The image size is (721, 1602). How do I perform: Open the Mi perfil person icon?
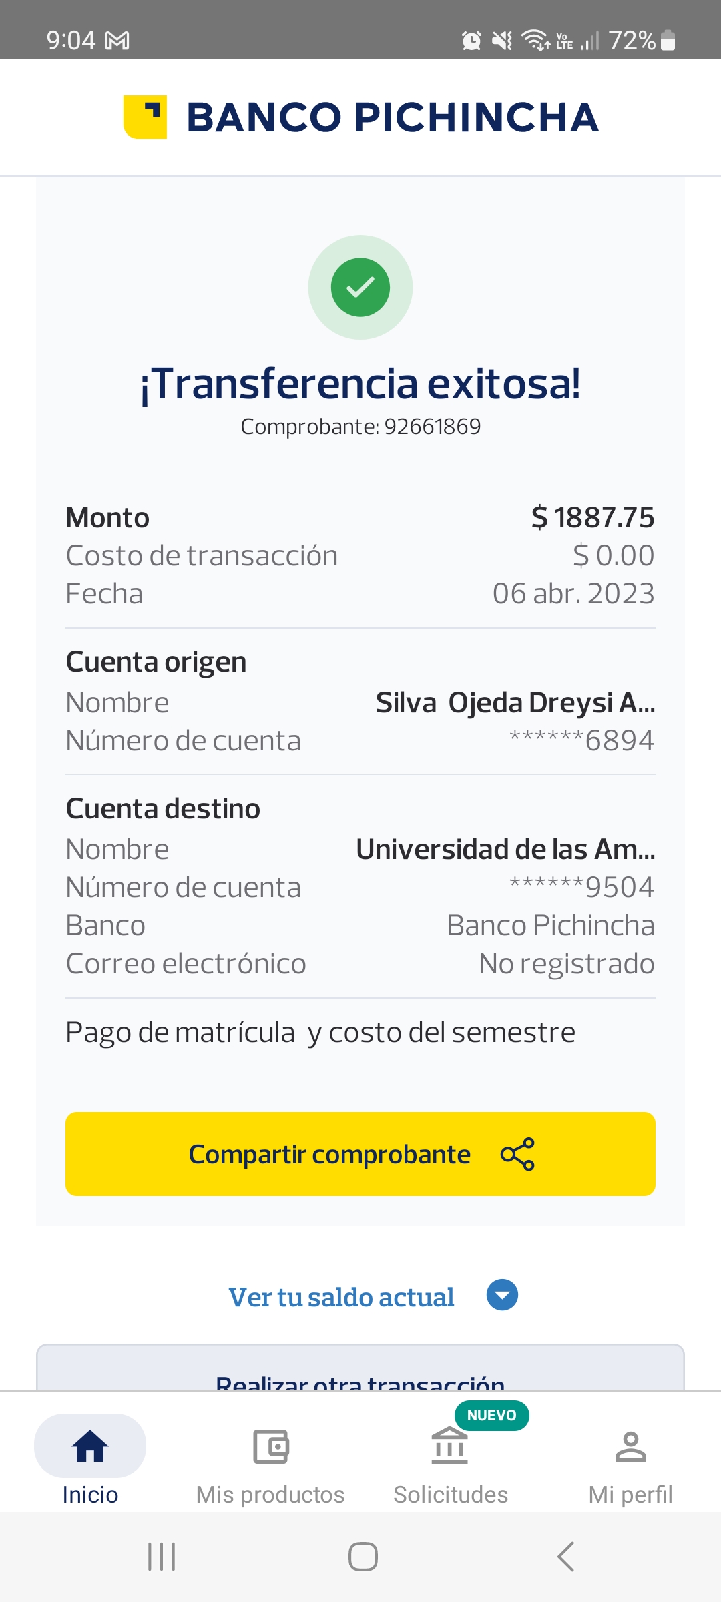pyautogui.click(x=630, y=1447)
